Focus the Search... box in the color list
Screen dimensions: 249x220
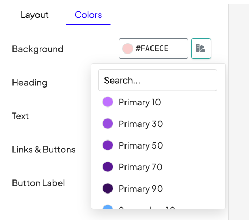(x=158, y=80)
